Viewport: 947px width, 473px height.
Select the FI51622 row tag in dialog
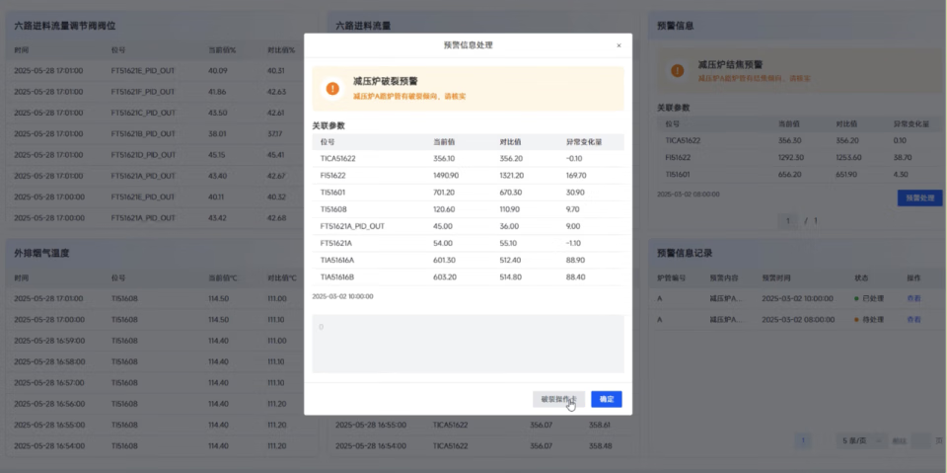coord(333,176)
